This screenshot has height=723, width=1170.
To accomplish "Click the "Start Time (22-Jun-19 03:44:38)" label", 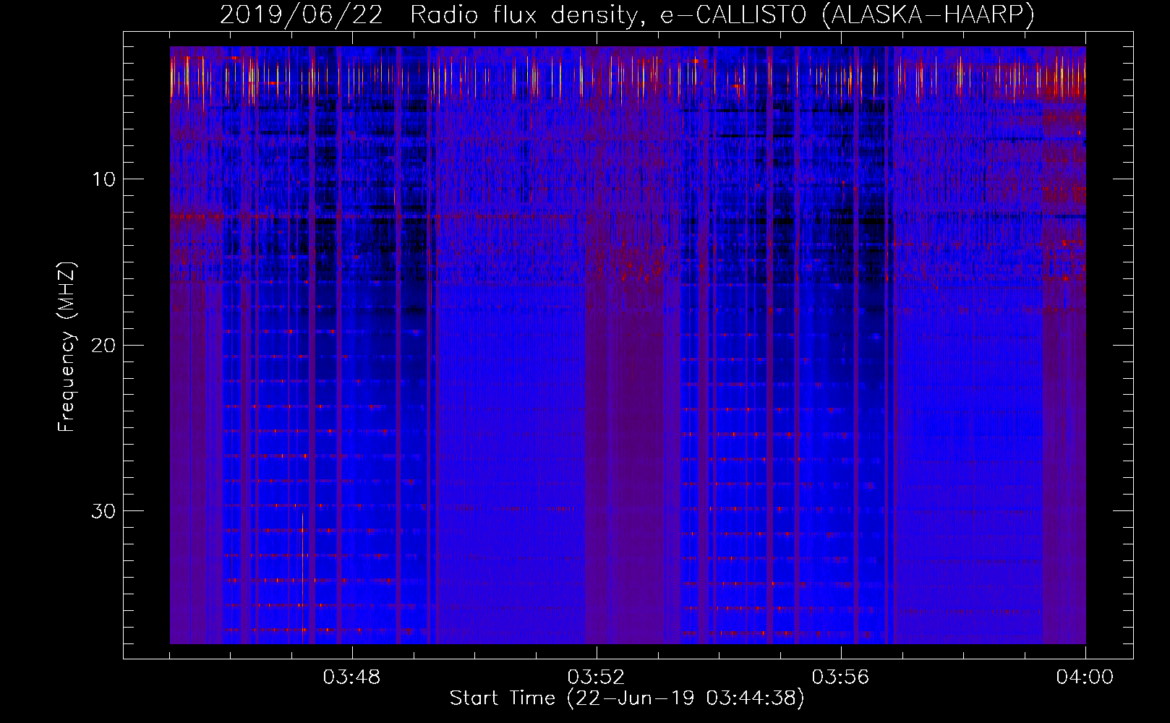I will tap(627, 698).
